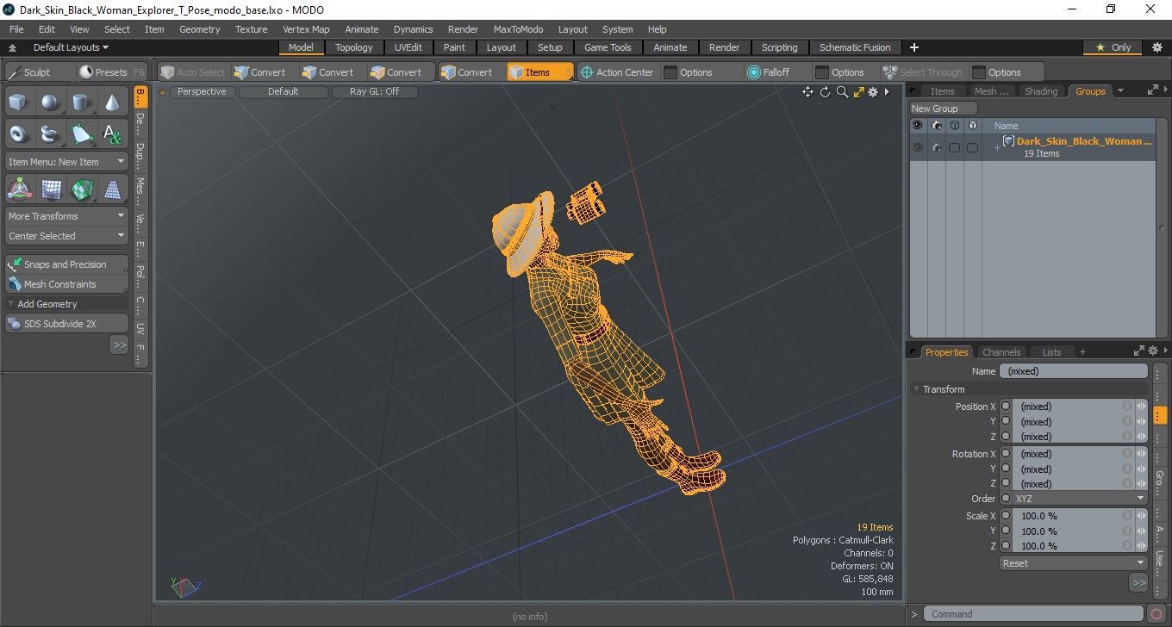Click the Name field showing (mixed)

tap(1074, 371)
